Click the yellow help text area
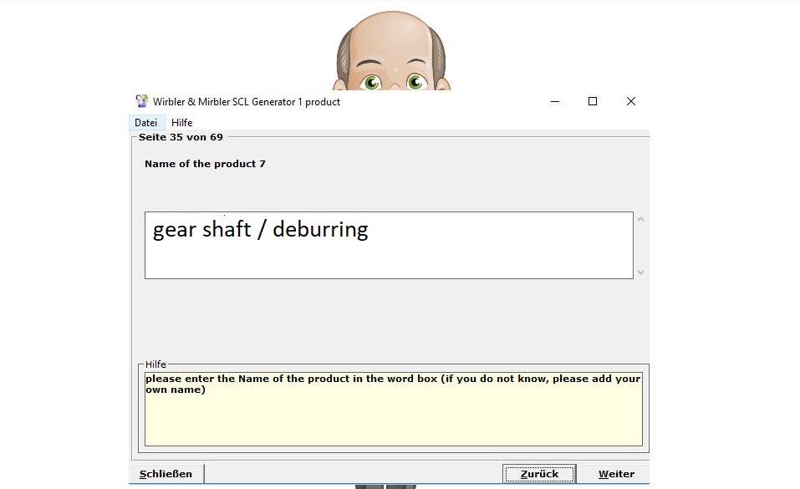This screenshot has height=489, width=800. (x=393, y=409)
